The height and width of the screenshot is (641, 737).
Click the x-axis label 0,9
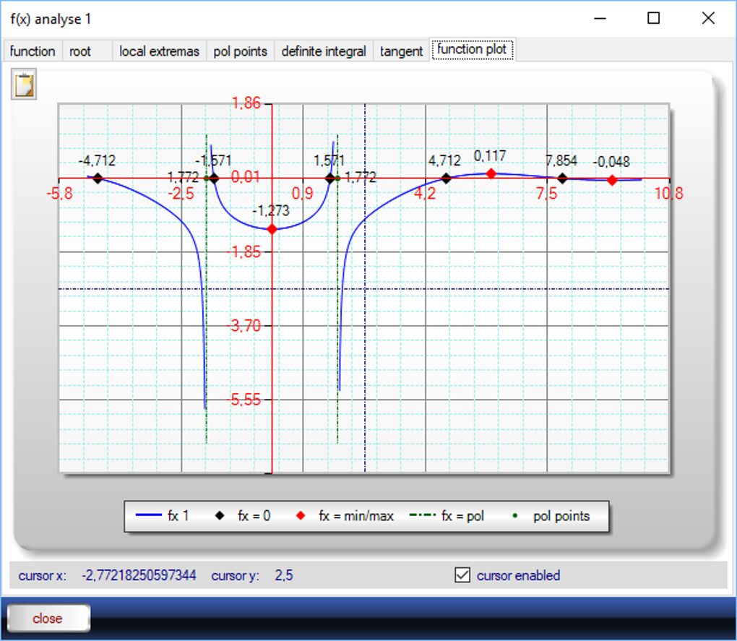coord(302,194)
